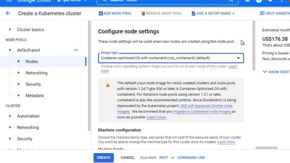Screen dimensions: 290x163
Task: Click Learn more link below Image type
Action: [232, 66]
